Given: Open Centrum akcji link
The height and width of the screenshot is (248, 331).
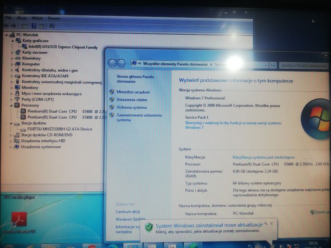Looking at the screenshot, I should coord(128,212).
